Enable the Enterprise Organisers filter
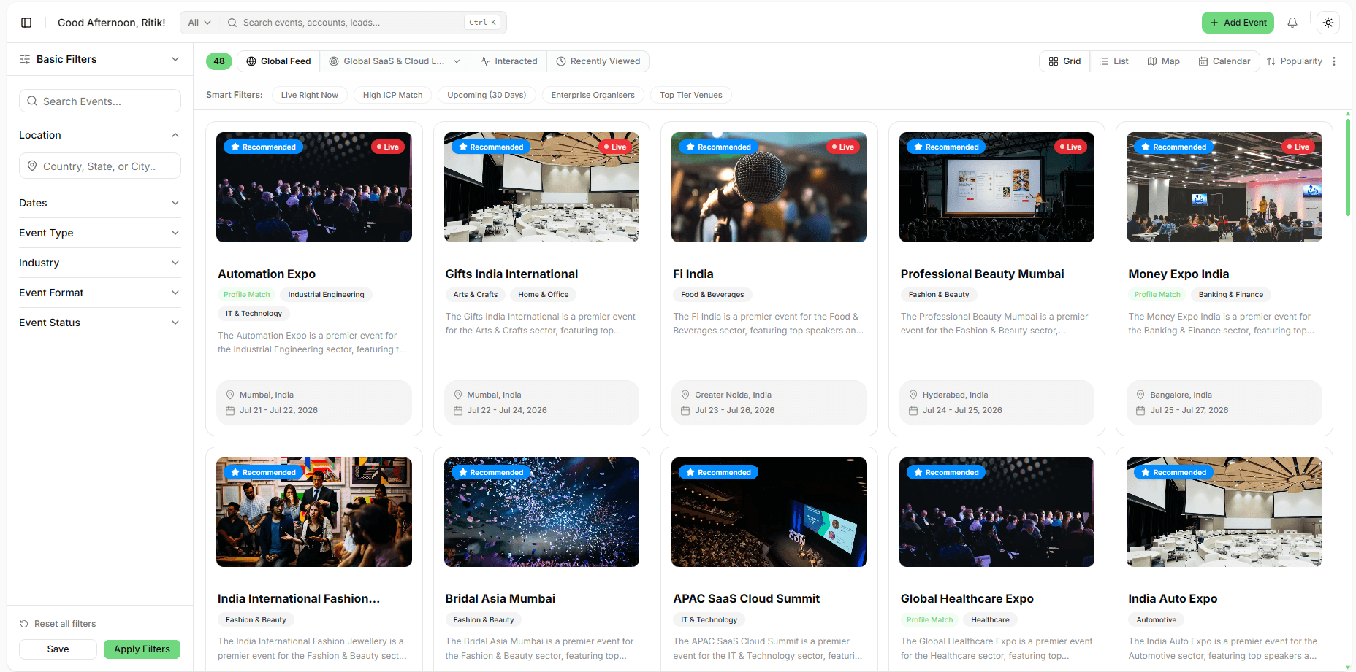1356x672 pixels. pyautogui.click(x=593, y=95)
